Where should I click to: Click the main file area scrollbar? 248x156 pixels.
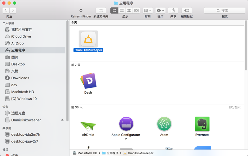click(x=246, y=45)
